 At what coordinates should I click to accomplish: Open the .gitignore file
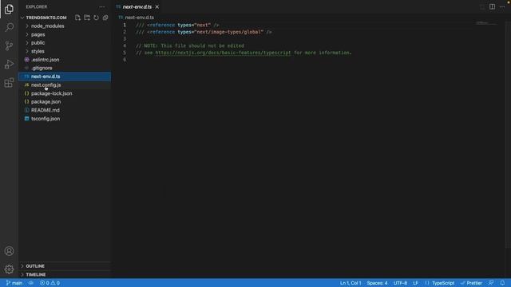pos(65,68)
